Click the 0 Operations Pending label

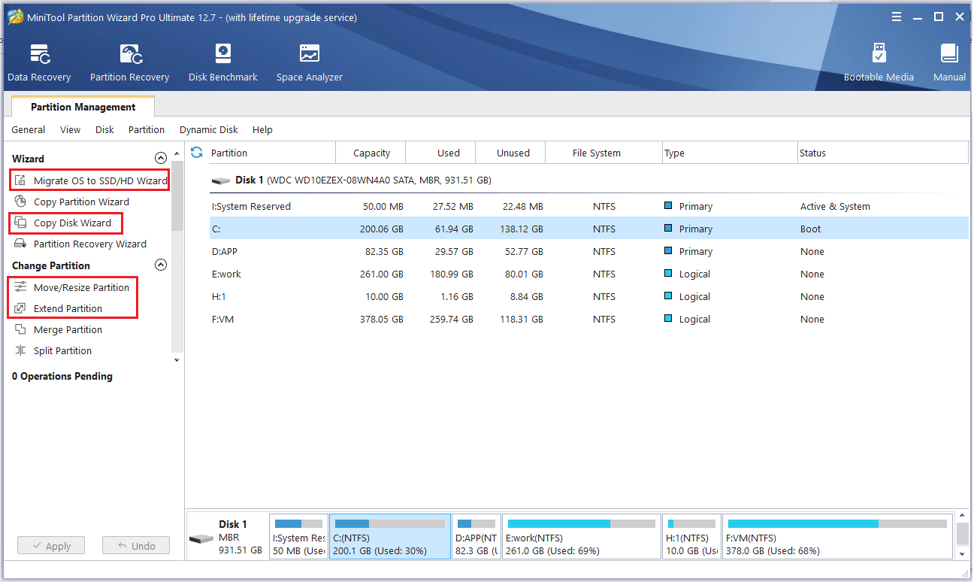62,376
